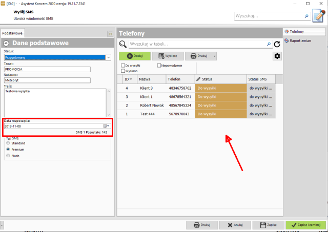Select the Flash SMS type
This screenshot has height=232, width=328.
(8, 156)
